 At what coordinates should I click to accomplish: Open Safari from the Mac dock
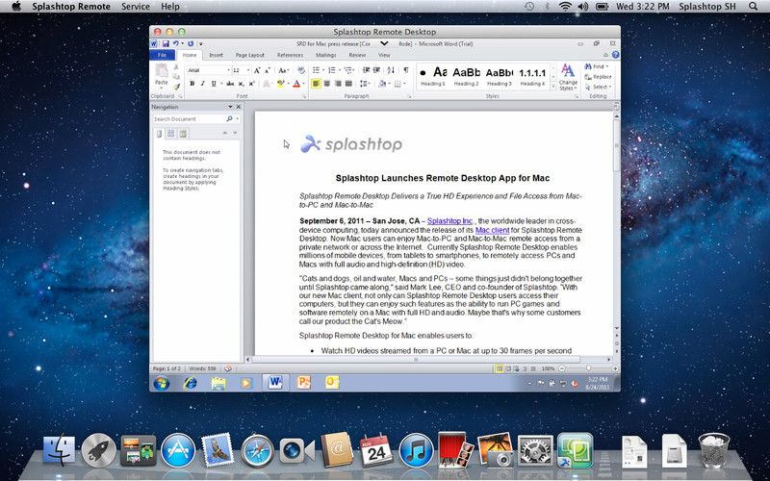point(258,450)
